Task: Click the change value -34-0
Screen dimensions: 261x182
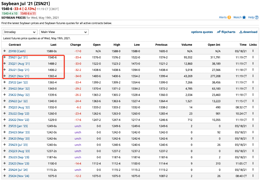Action: pos(78,76)
